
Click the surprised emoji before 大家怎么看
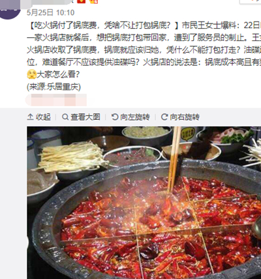(31, 74)
